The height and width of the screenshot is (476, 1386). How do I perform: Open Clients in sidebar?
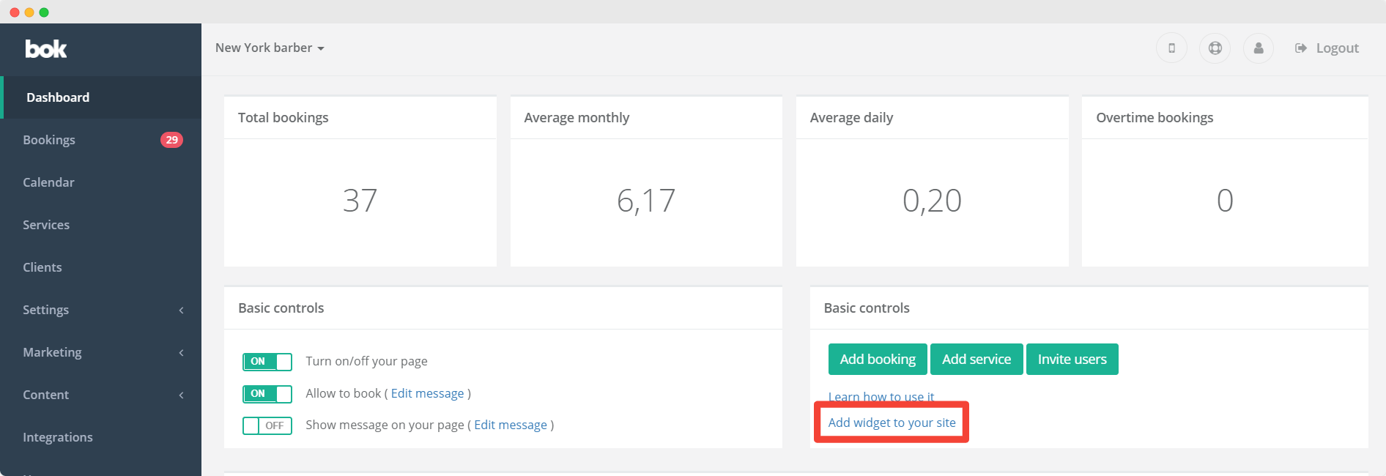click(101, 267)
